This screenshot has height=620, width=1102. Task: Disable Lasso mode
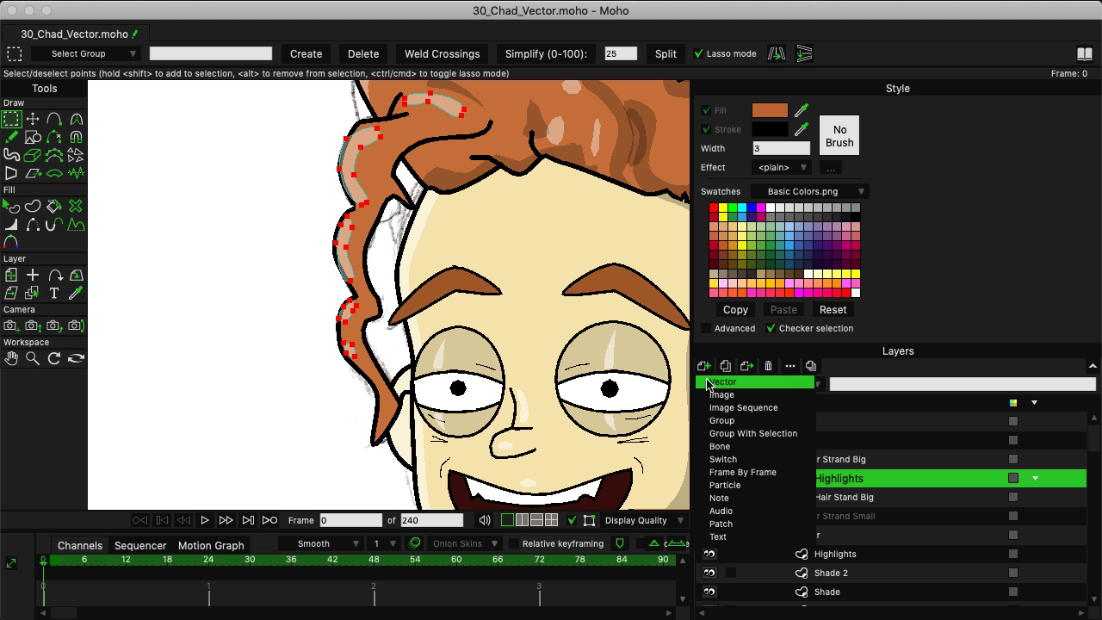[x=698, y=53]
